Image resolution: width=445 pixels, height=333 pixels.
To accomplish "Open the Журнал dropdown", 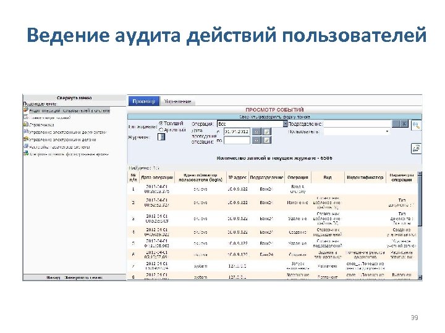I will pyautogui.click(x=161, y=137).
